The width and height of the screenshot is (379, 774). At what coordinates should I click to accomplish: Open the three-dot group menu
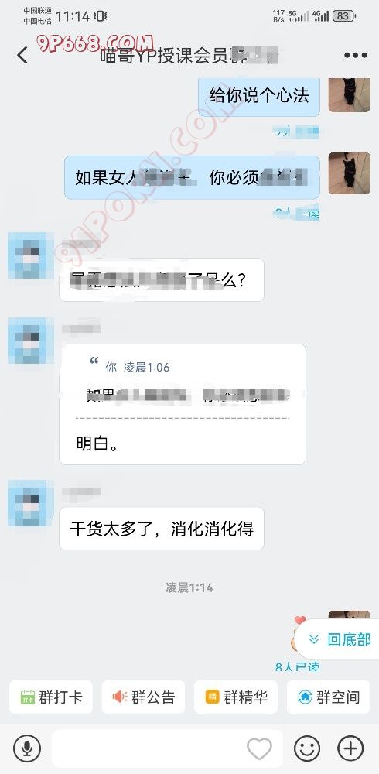[355, 55]
